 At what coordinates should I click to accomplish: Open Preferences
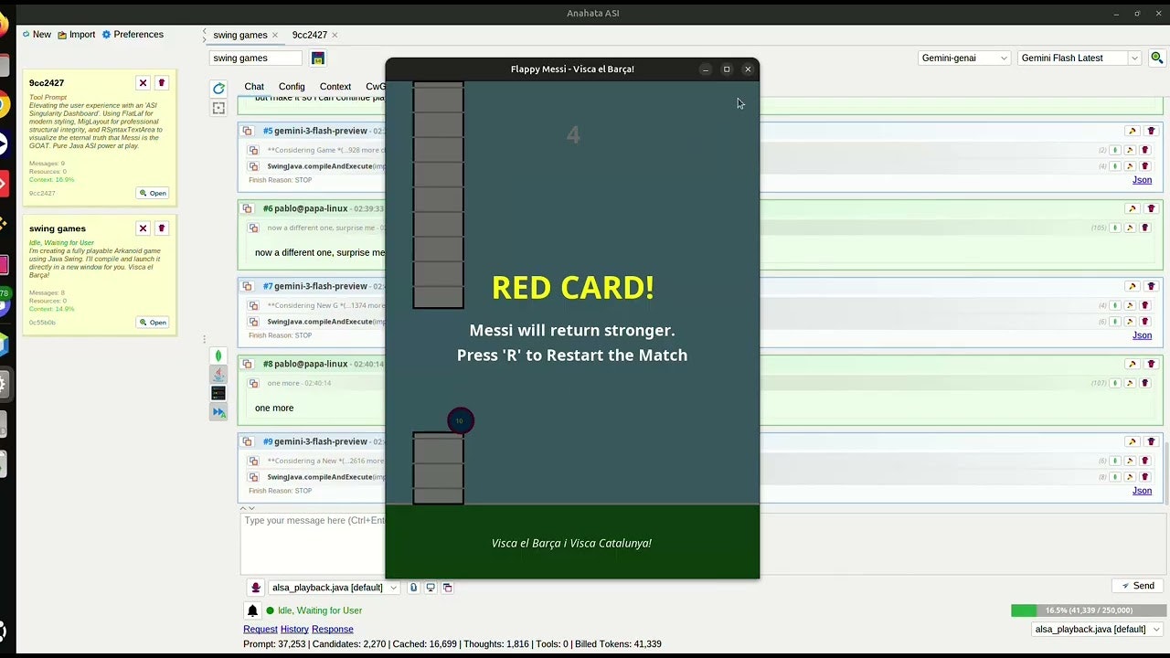tap(133, 35)
